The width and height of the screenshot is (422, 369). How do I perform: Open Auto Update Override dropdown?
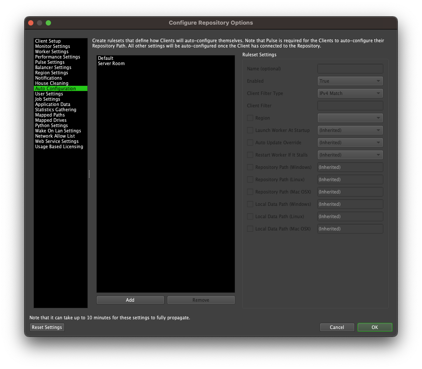tap(350, 142)
